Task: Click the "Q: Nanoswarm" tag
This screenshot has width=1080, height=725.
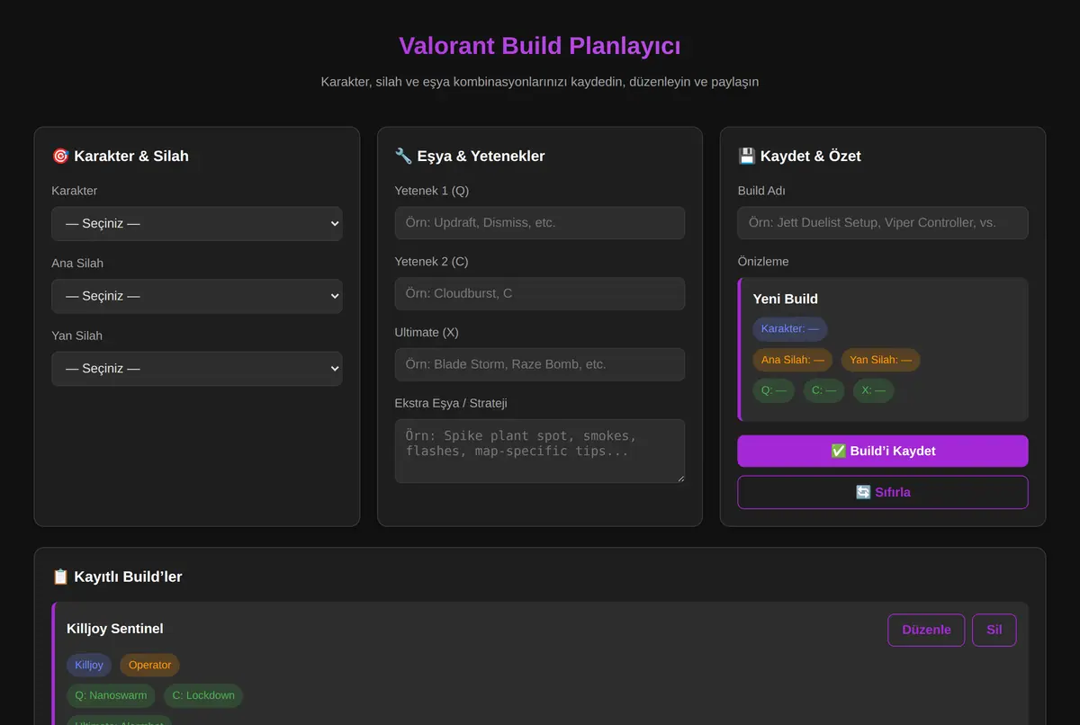Action: [x=111, y=695]
